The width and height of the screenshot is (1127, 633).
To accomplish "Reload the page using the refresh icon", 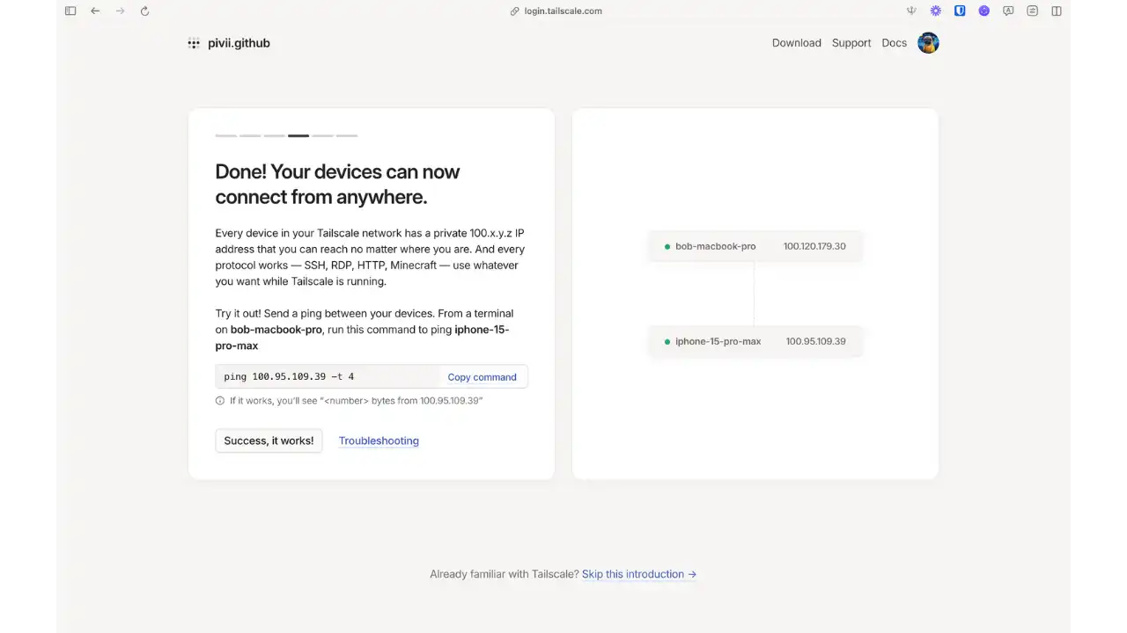I will click(x=144, y=11).
